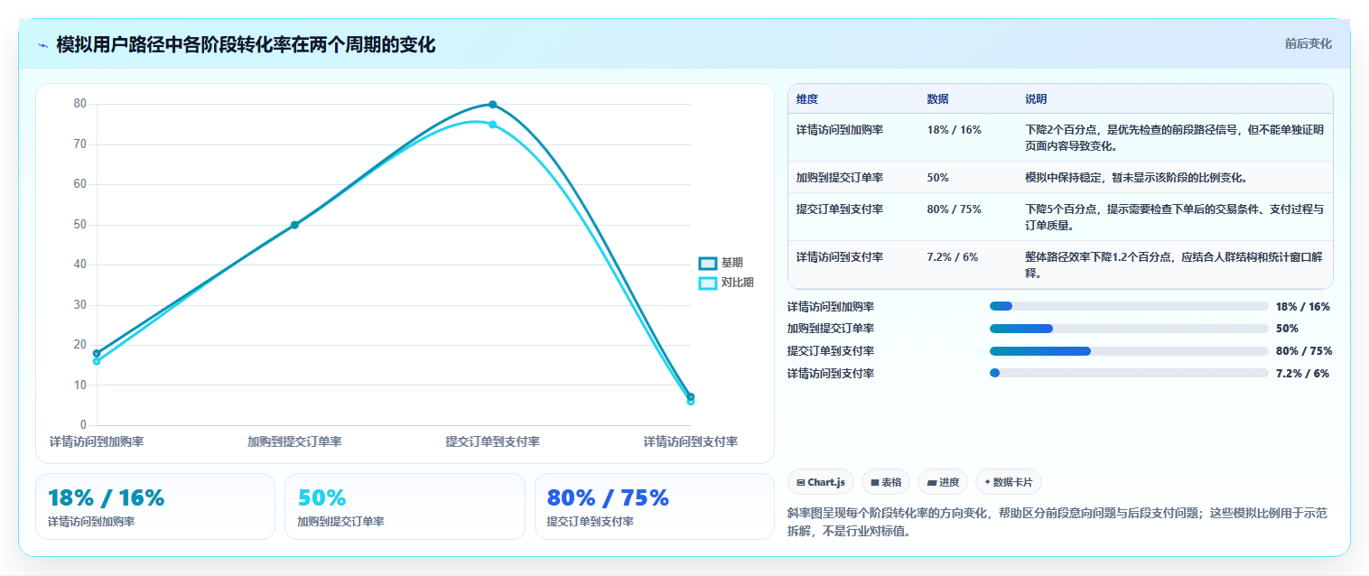Click the 表格 tag icon
This screenshot has height=576, width=1369.
pyautogui.click(x=875, y=483)
